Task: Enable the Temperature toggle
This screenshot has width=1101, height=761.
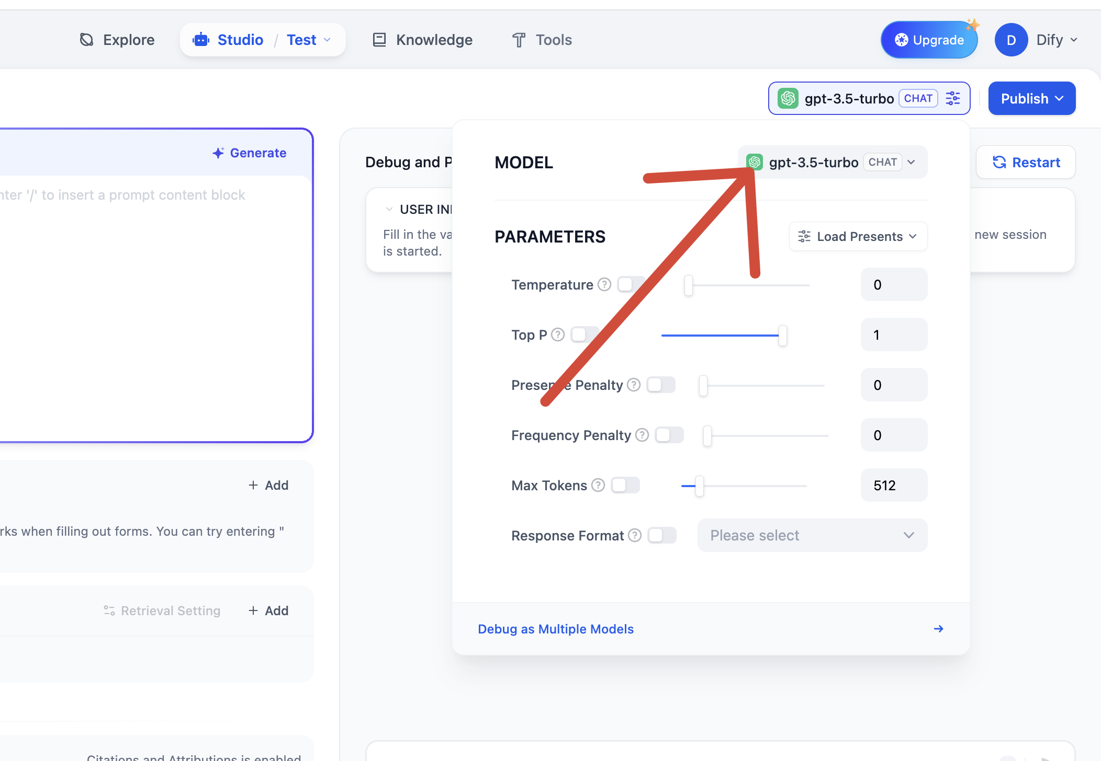Action: click(x=630, y=284)
